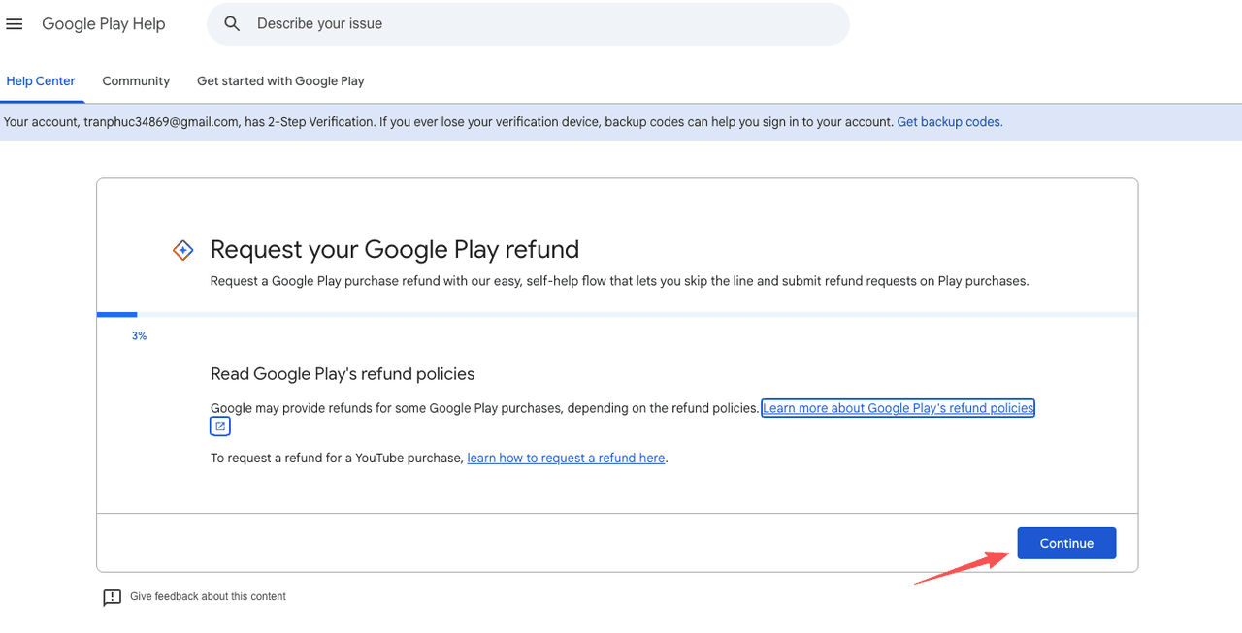Viewport: 1242px width, 633px height.
Task: Click the Continue button
Action: click(x=1065, y=543)
